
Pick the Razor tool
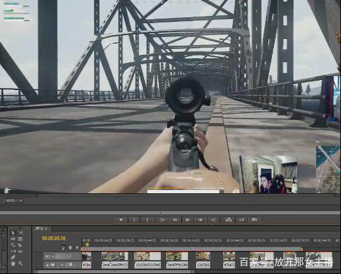click(21, 245)
